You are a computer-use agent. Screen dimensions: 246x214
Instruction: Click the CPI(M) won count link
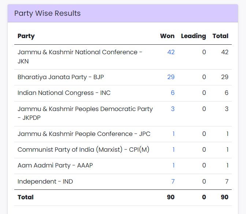click(x=174, y=150)
